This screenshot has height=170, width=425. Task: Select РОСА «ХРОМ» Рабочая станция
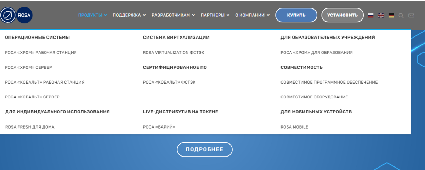tap(41, 52)
